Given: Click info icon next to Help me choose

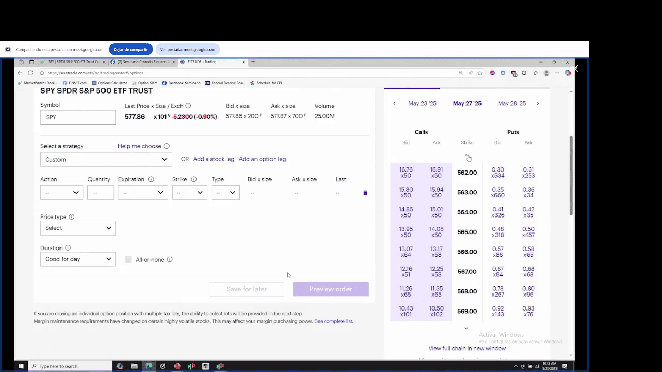Looking at the screenshot, I should pyautogui.click(x=167, y=146).
